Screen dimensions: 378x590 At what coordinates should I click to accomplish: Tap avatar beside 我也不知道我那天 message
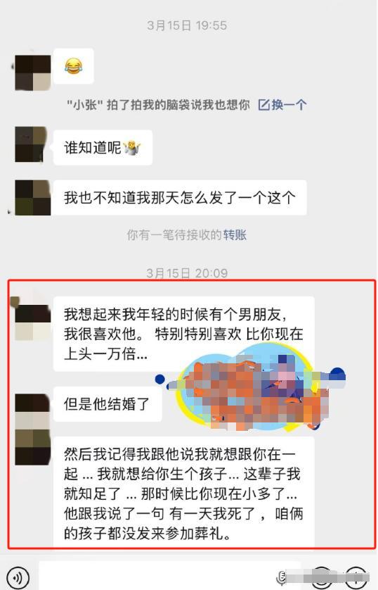click(x=32, y=198)
